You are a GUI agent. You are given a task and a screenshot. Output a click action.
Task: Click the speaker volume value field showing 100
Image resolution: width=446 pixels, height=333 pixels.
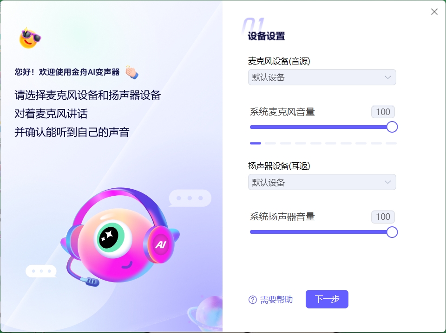[x=383, y=217]
